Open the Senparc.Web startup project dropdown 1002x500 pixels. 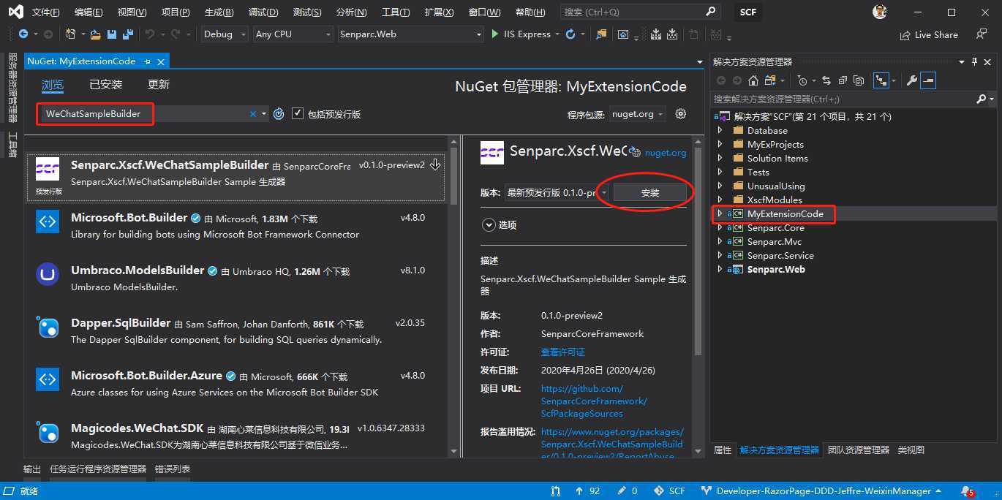pos(411,34)
